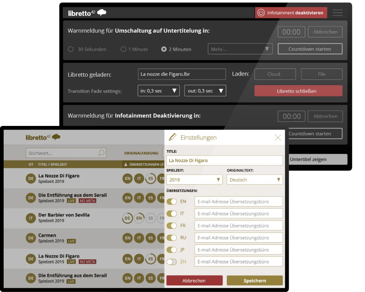365x292 pixels.
Task: Click the Infotainment deaktivieren button
Action: (x=291, y=13)
